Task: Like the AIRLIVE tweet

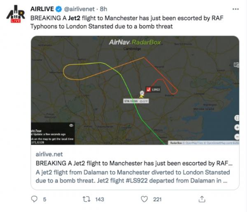Action: pyautogui.click(x=144, y=199)
